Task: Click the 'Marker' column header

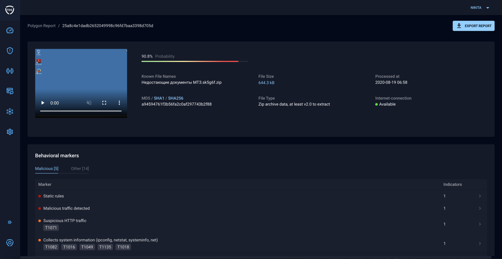Action: [x=45, y=184]
